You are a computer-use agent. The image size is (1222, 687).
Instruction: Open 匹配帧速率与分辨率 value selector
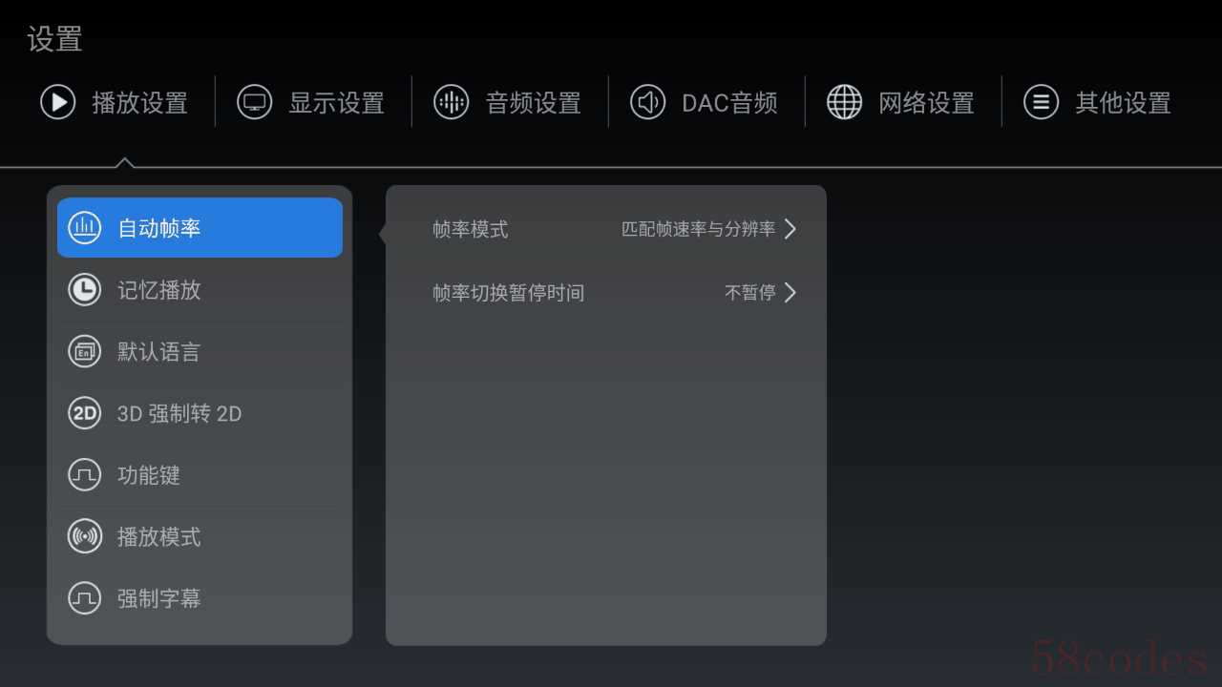point(699,229)
